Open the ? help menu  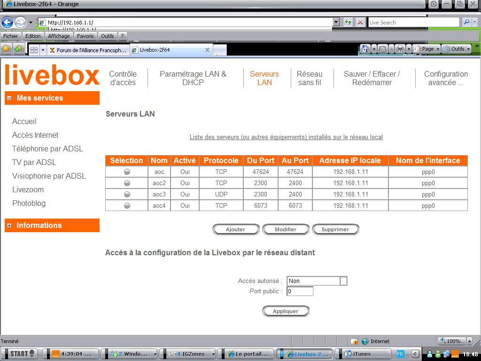coord(123,36)
